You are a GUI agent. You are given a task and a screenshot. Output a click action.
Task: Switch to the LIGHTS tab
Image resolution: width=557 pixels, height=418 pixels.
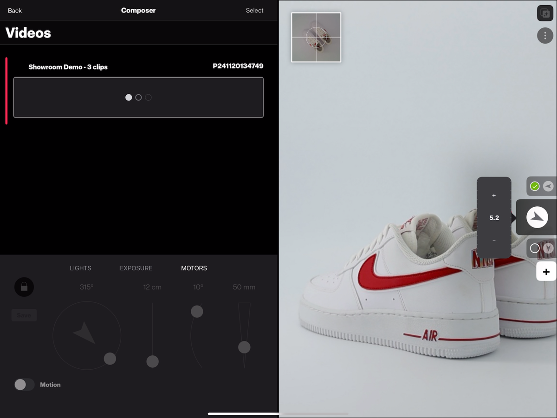80,268
